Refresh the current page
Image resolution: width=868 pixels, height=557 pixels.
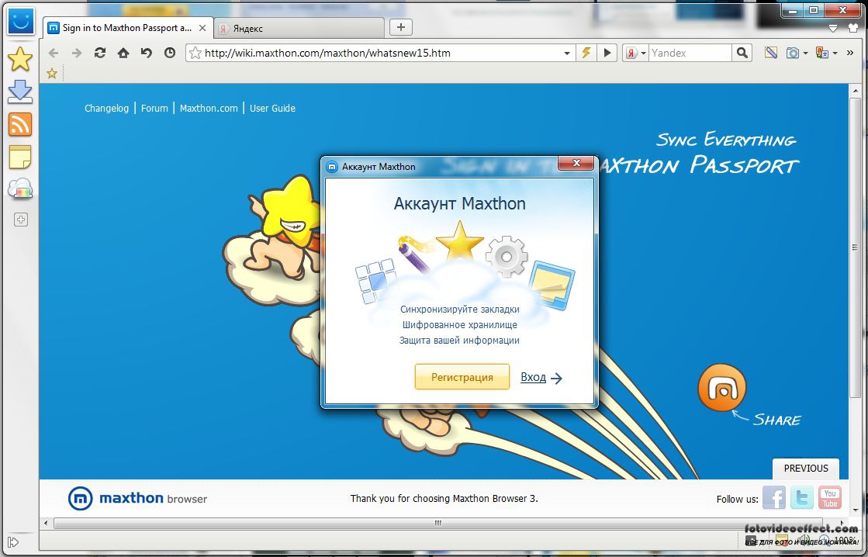click(99, 54)
